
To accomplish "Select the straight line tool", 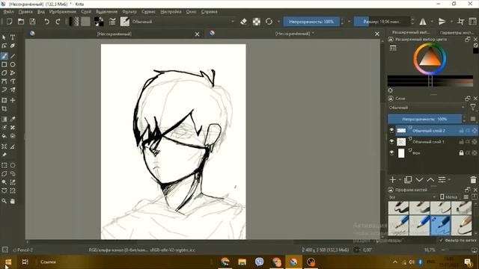I will click(13, 56).
